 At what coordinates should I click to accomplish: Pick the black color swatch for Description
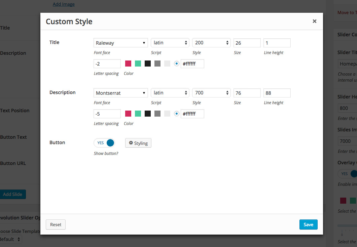pyautogui.click(x=148, y=114)
